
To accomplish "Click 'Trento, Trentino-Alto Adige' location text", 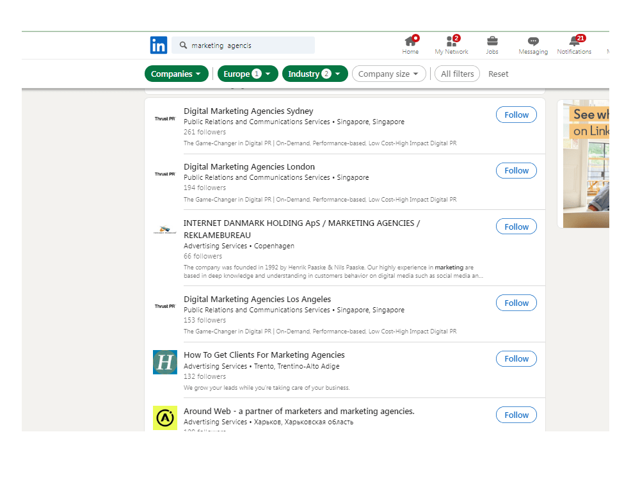I will [297, 366].
